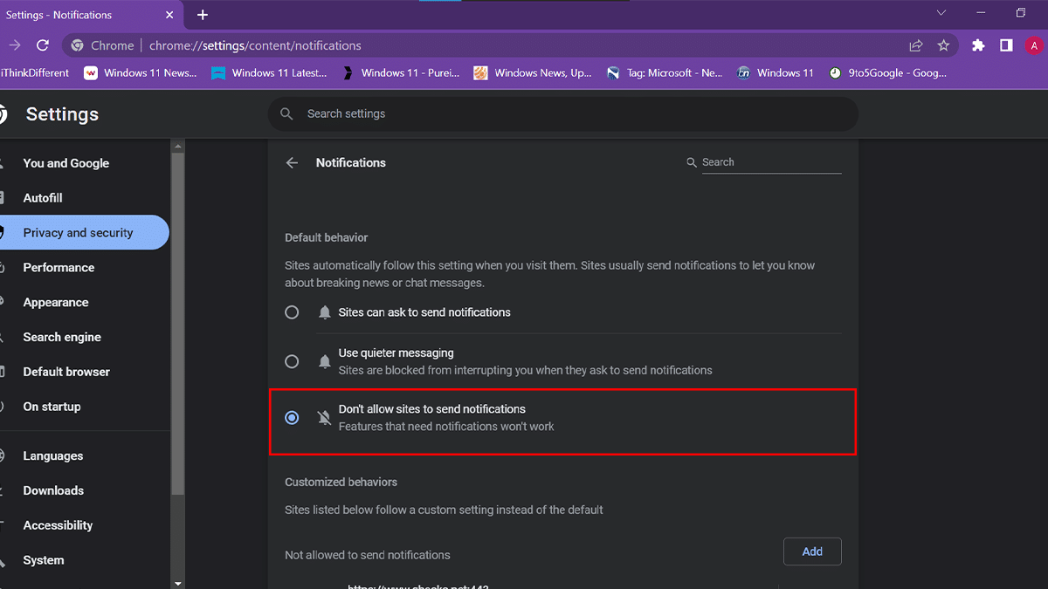1048x589 pixels.
Task: Open a new tab with plus icon
Action: click(x=203, y=15)
